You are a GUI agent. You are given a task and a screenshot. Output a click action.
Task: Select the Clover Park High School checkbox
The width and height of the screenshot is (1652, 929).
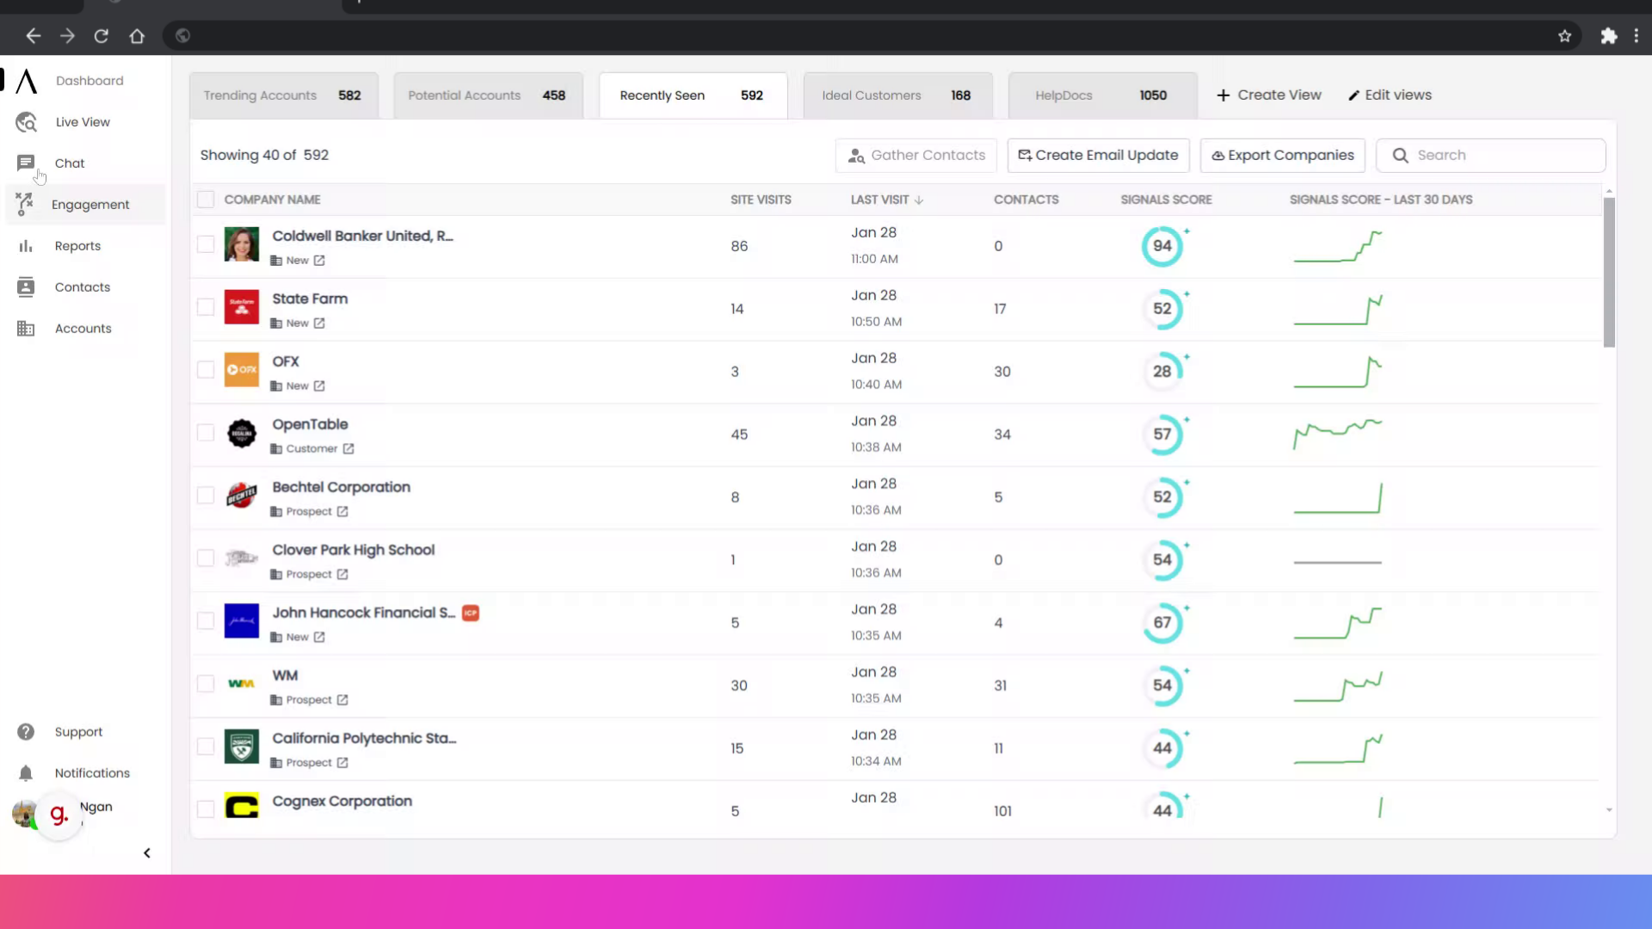pyautogui.click(x=206, y=558)
